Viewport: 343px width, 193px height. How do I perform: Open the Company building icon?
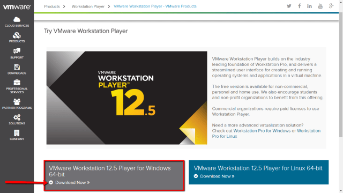pyautogui.click(x=17, y=133)
